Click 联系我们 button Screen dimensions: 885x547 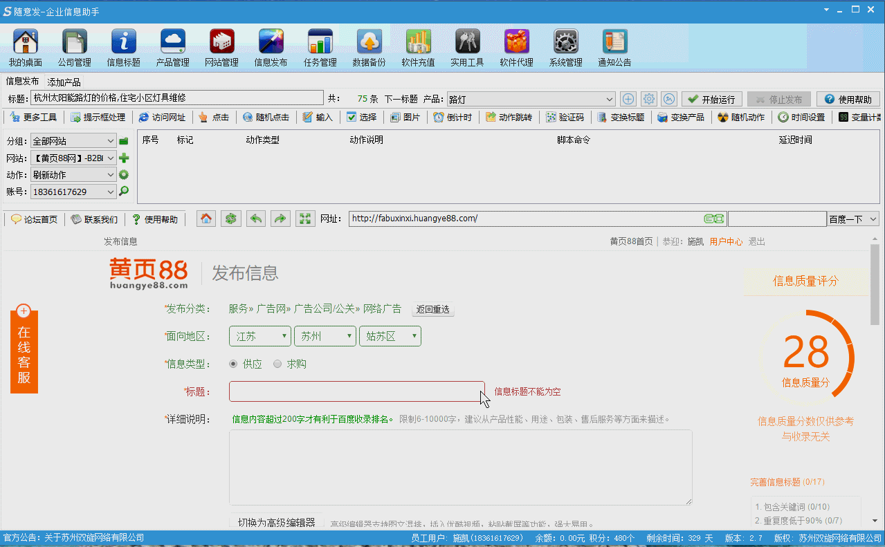tap(94, 219)
